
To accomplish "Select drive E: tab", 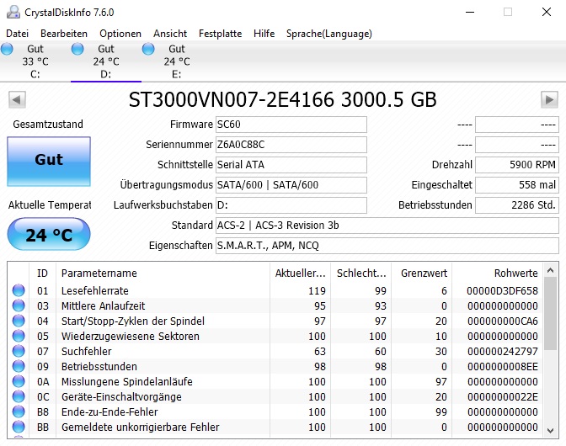I will click(177, 61).
